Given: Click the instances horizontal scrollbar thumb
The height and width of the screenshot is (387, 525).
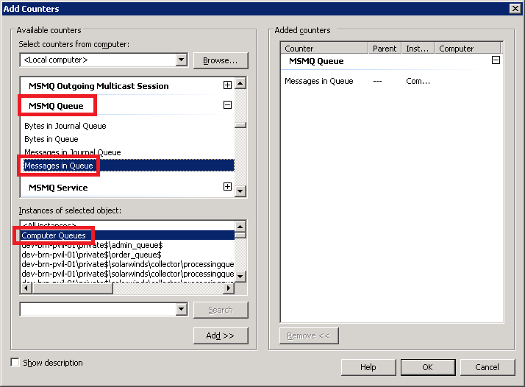Looking at the screenshot, I should (x=72, y=288).
